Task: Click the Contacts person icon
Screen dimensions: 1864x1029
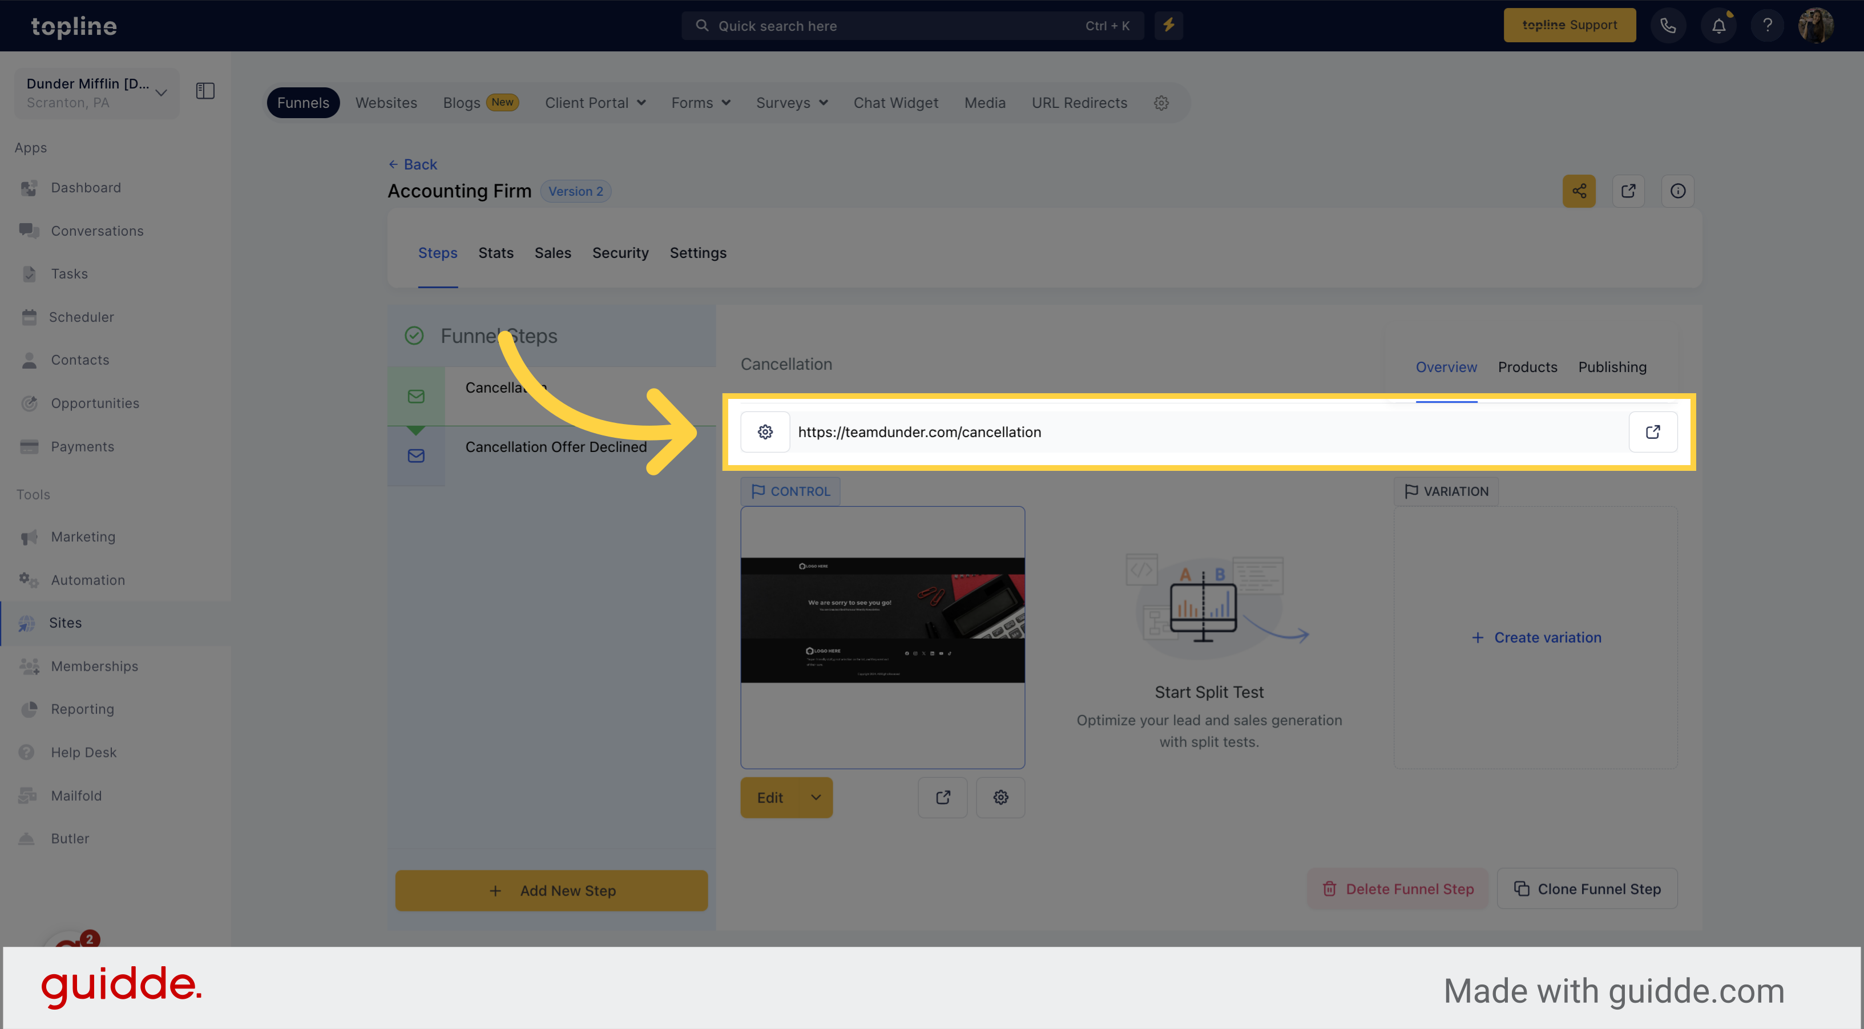Action: (29, 360)
